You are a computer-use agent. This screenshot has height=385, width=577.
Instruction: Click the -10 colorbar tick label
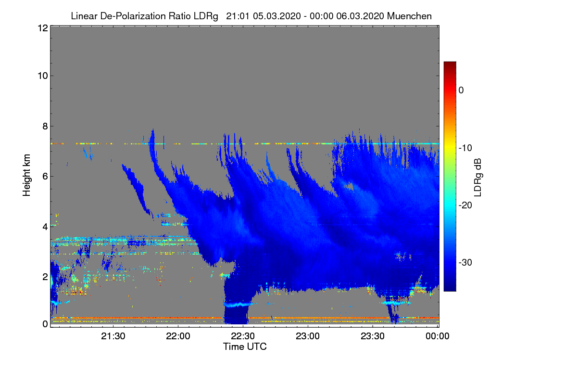[x=466, y=148]
